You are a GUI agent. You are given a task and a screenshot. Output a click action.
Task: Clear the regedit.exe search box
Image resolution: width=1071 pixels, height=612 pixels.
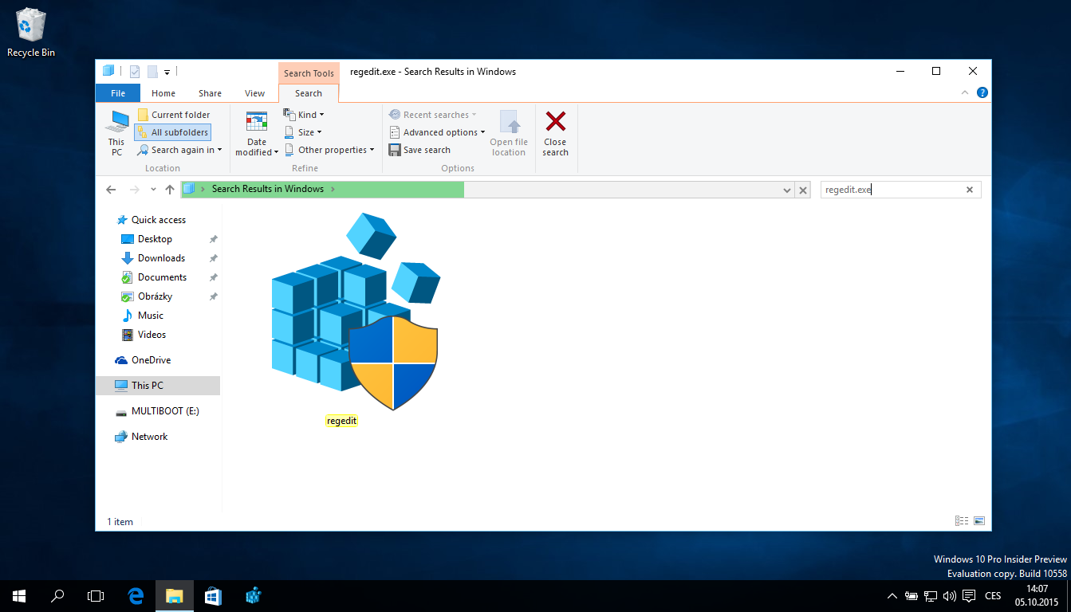[970, 190]
